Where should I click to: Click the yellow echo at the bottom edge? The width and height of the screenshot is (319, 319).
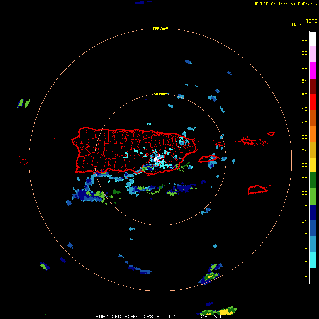224,312
